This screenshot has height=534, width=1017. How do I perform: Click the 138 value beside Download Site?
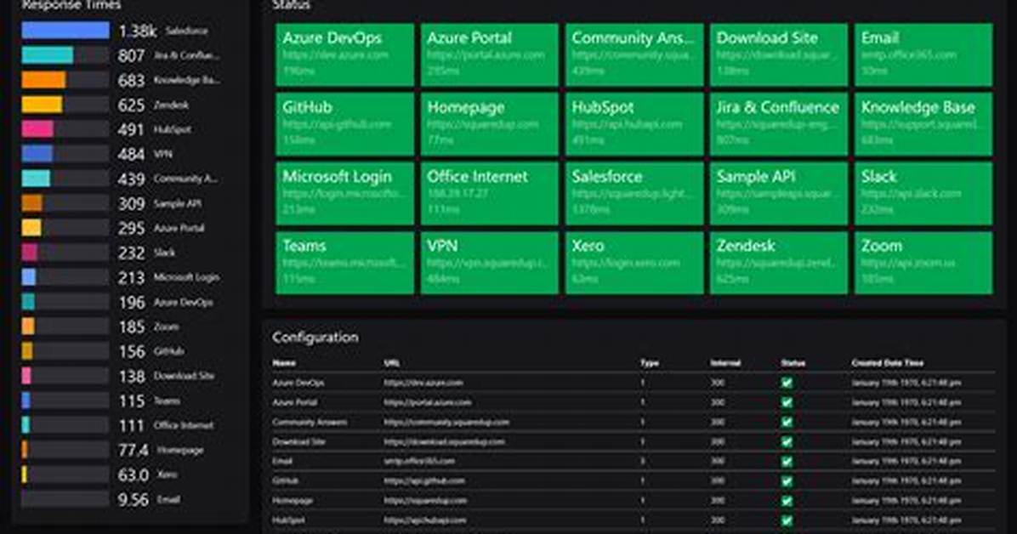[x=132, y=376]
